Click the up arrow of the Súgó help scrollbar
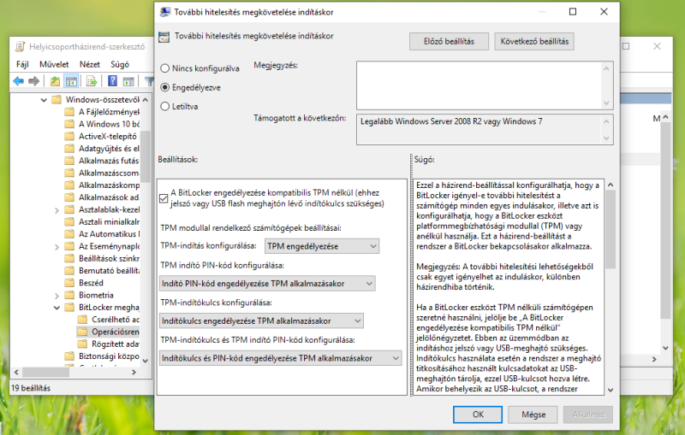This screenshot has width=685, height=435. click(611, 185)
